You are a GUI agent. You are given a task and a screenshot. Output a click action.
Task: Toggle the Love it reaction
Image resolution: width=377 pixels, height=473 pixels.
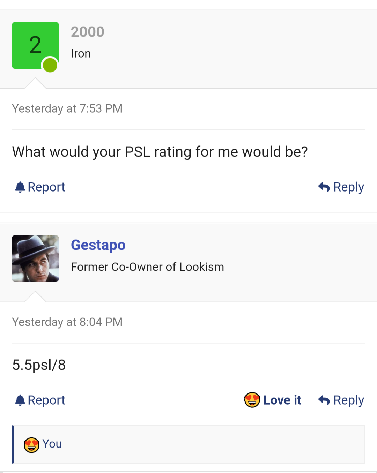coord(273,400)
